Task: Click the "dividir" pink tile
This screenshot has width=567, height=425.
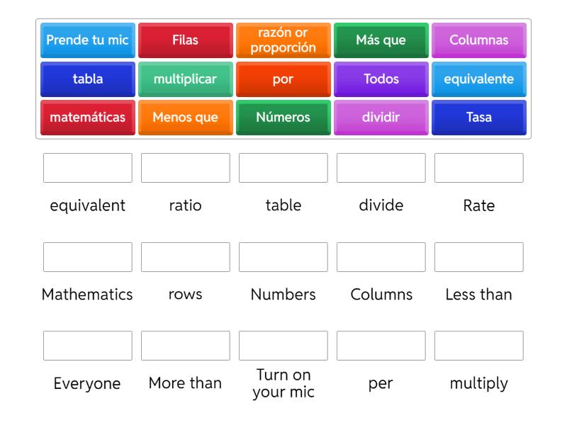Action: pos(381,118)
